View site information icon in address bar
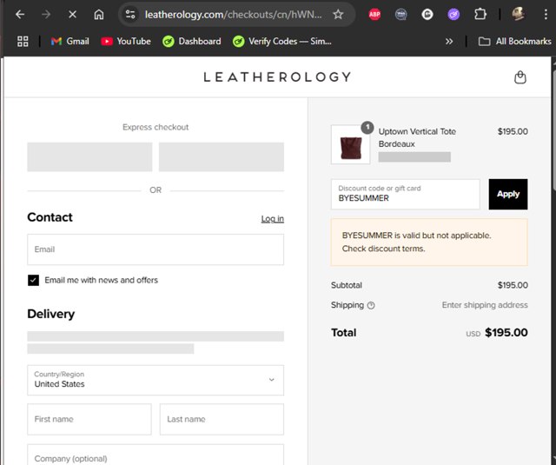 coord(130,15)
